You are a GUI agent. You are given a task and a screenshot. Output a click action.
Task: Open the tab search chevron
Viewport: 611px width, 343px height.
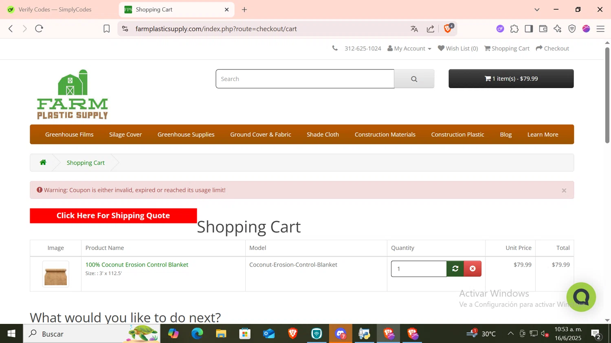[537, 9]
